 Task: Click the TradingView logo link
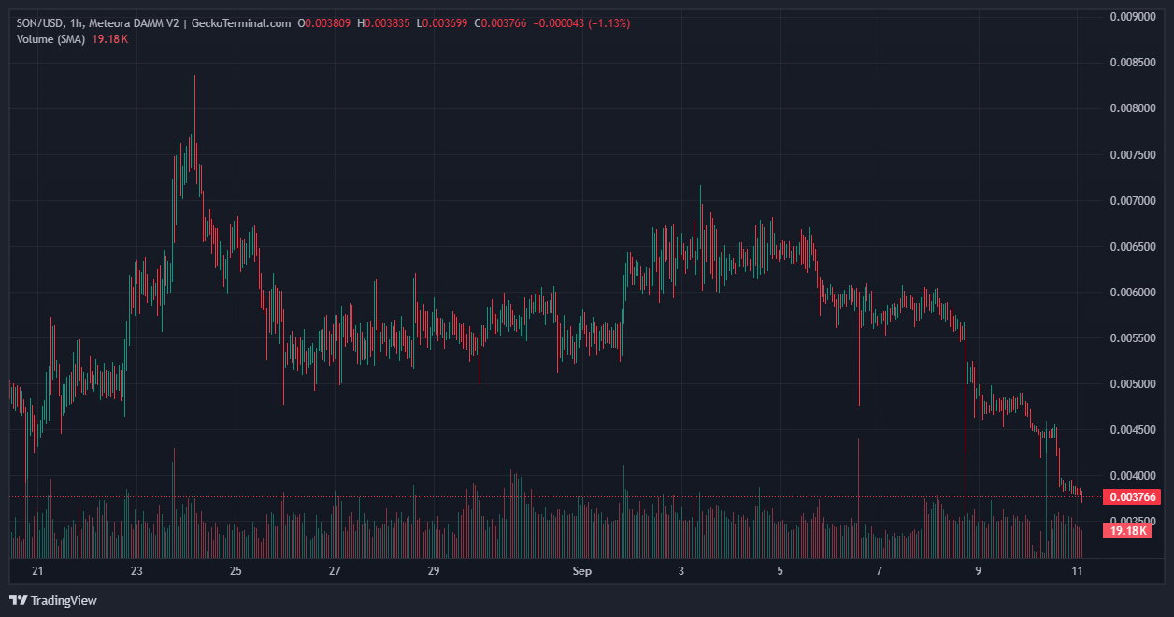53,600
